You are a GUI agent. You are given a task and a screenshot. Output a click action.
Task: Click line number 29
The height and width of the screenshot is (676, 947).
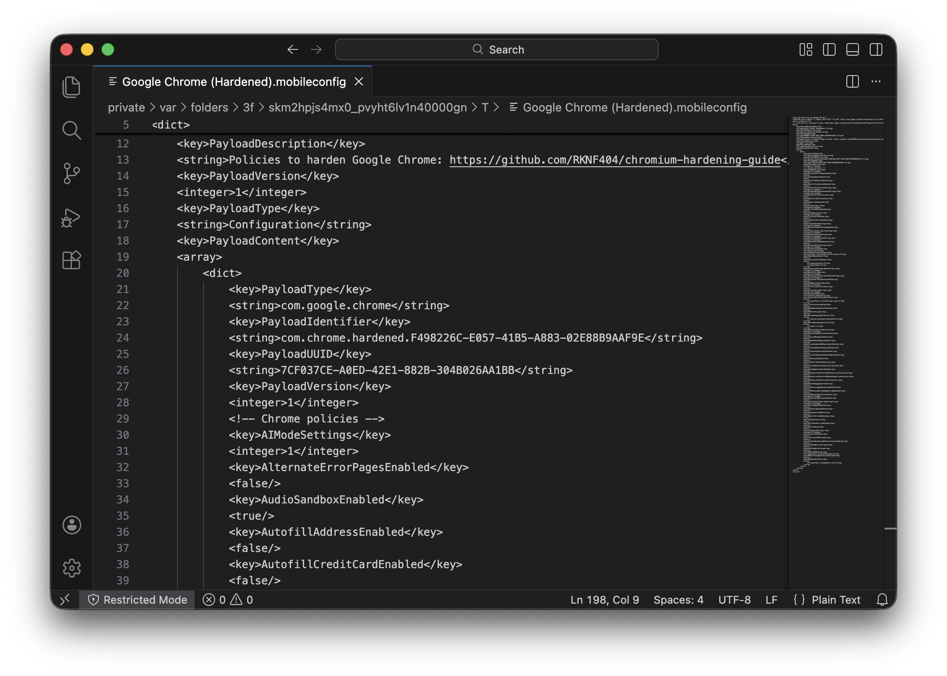click(x=122, y=418)
